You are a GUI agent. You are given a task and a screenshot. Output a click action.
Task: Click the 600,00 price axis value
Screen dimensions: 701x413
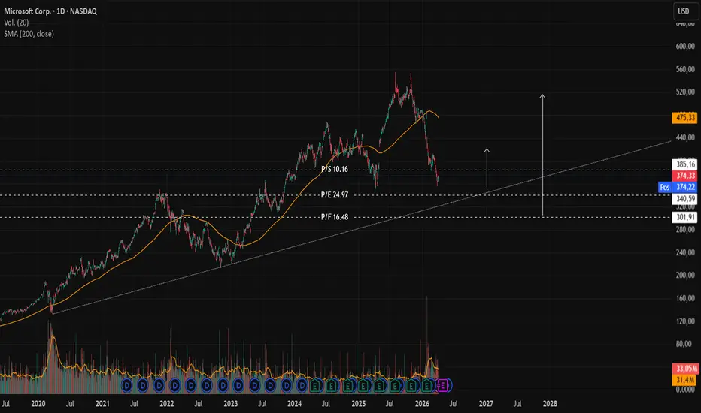685,46
